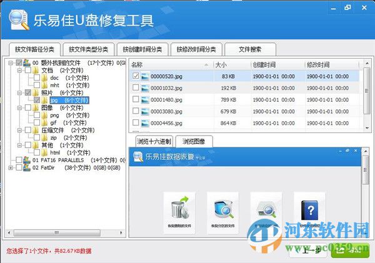Collapse the 文档 tree node
The image size is (375, 263).
tap(19, 71)
